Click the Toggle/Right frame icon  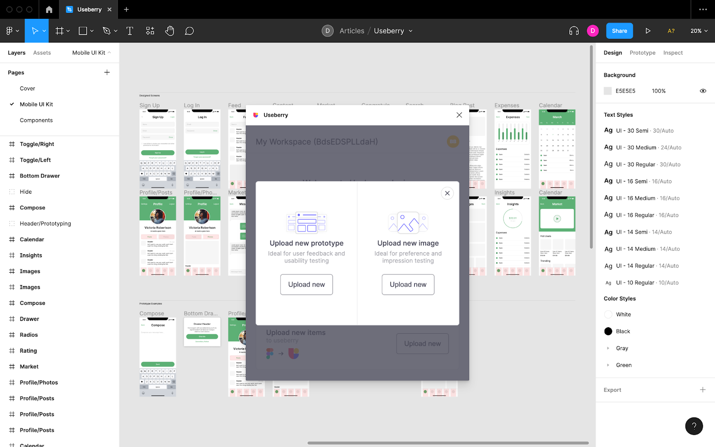coord(12,144)
